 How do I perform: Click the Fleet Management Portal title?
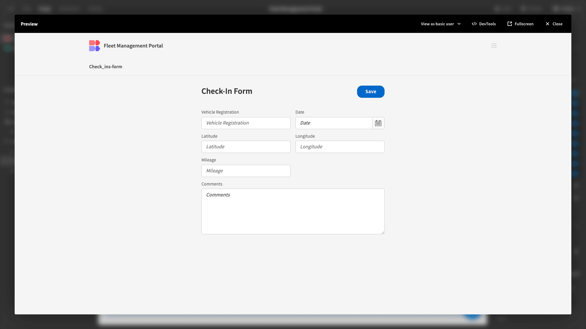(x=133, y=46)
